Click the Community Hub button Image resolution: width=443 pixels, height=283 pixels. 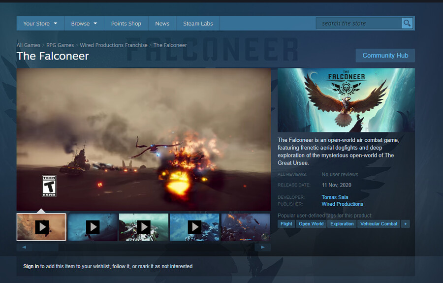pos(385,56)
